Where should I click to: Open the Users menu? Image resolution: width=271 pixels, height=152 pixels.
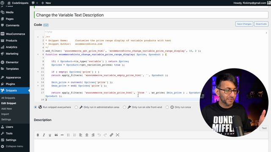coord(9,127)
